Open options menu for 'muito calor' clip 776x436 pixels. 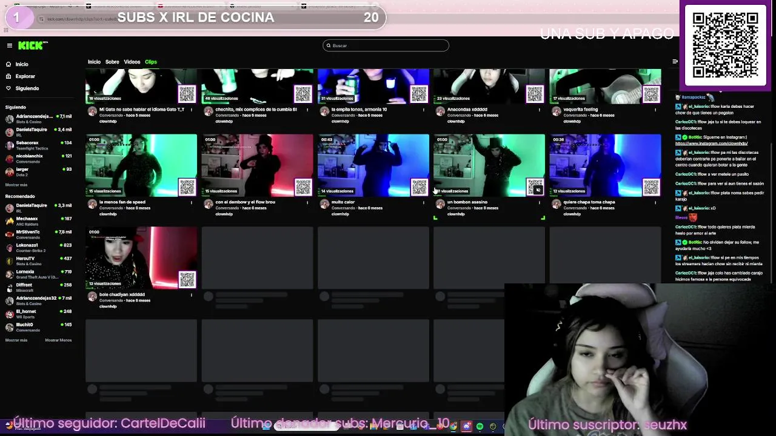(424, 202)
